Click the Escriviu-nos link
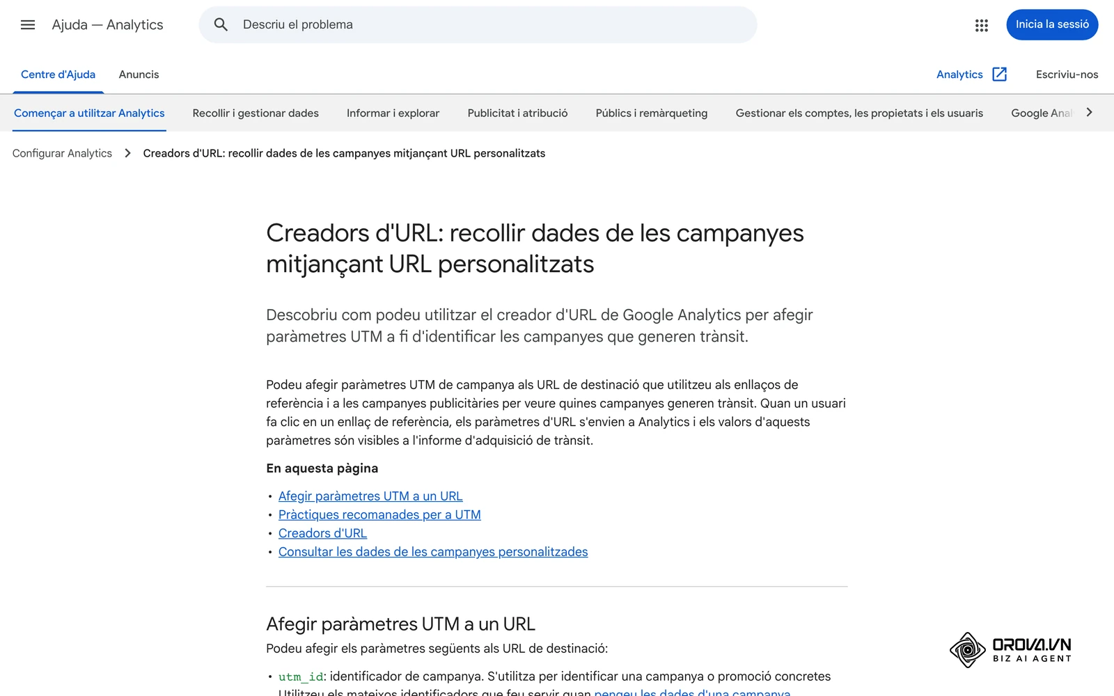1114x696 pixels. (1067, 74)
